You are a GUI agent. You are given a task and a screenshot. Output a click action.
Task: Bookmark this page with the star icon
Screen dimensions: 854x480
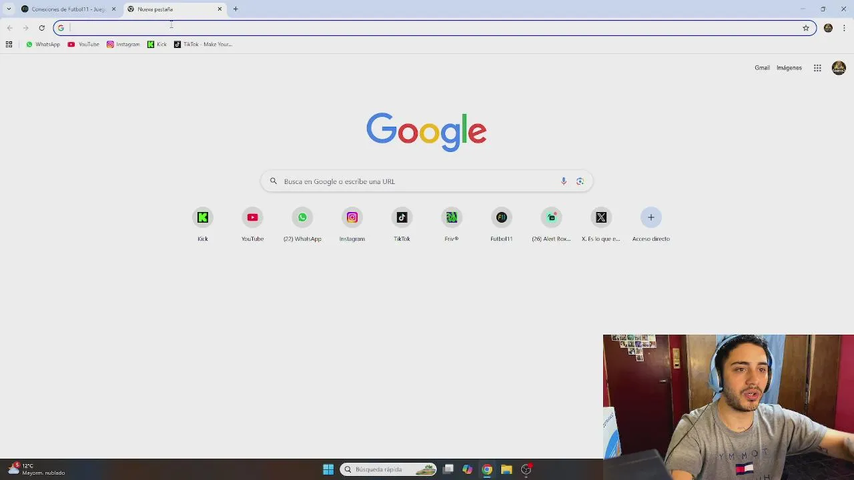(806, 28)
